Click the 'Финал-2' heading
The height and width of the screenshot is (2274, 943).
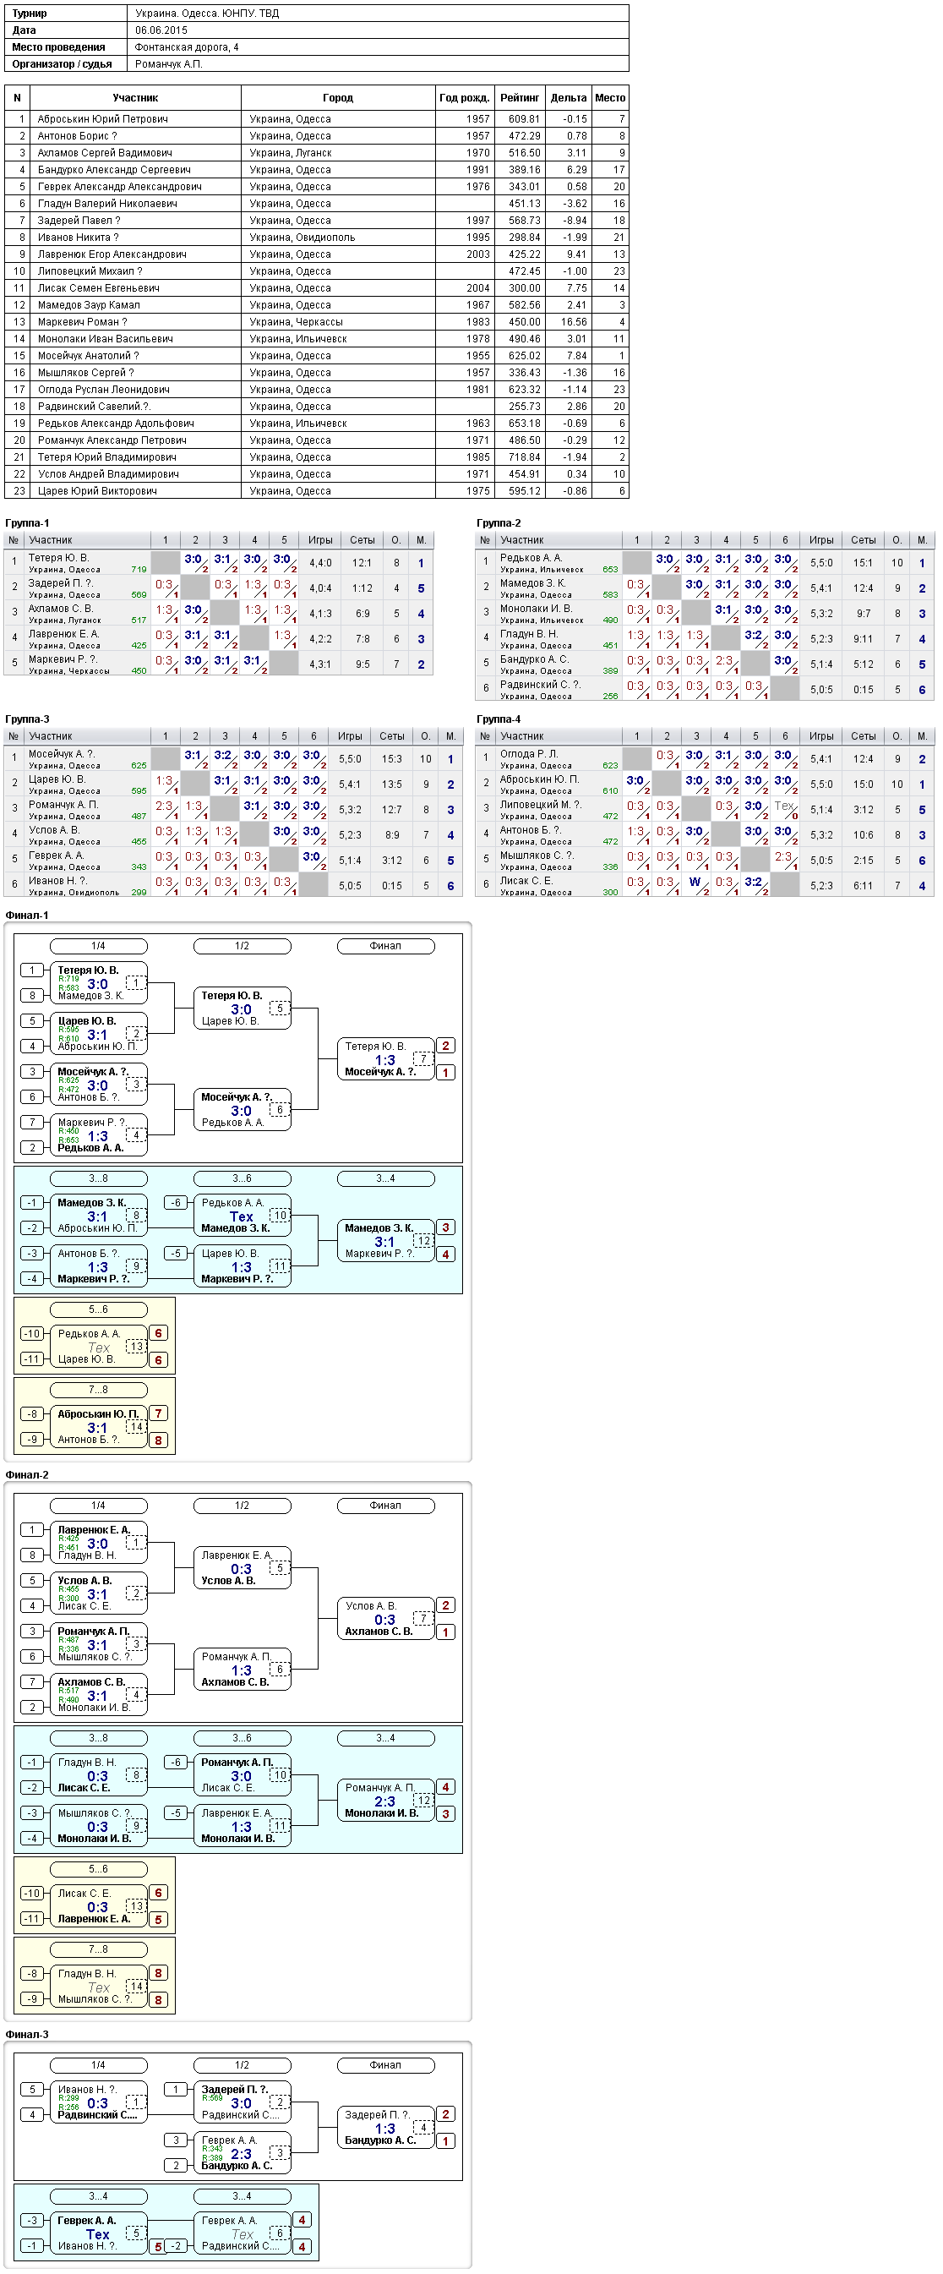pyautogui.click(x=26, y=1475)
